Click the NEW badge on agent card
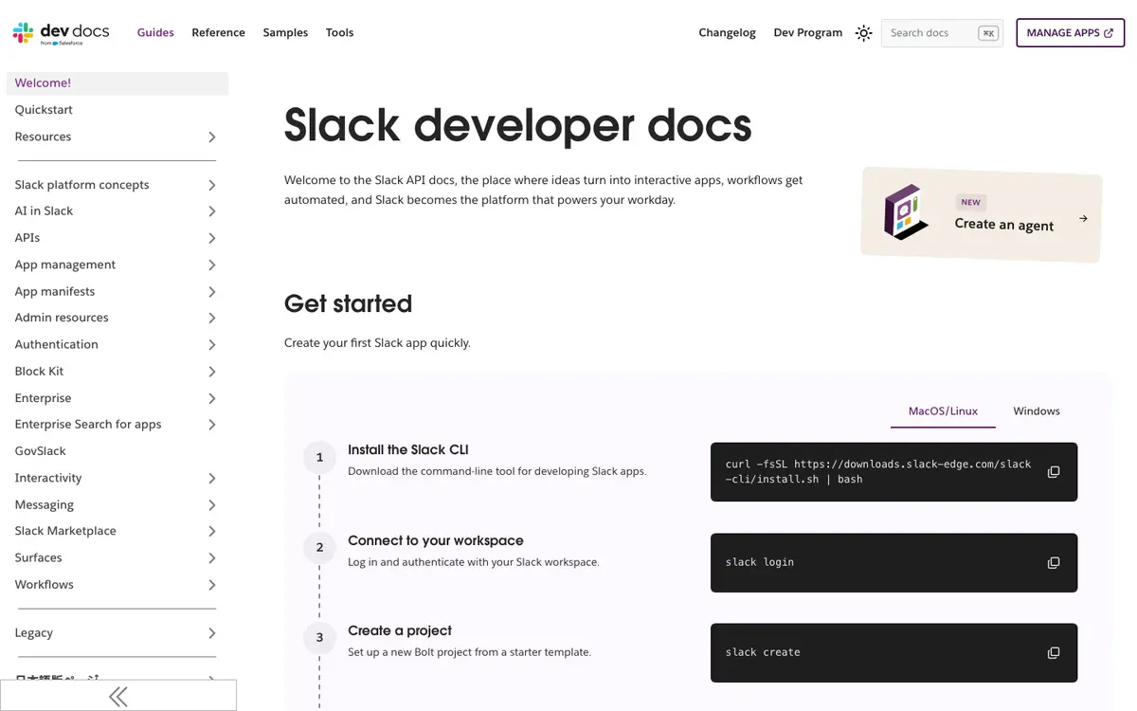This screenshot has height=711, width=1137. [x=970, y=202]
